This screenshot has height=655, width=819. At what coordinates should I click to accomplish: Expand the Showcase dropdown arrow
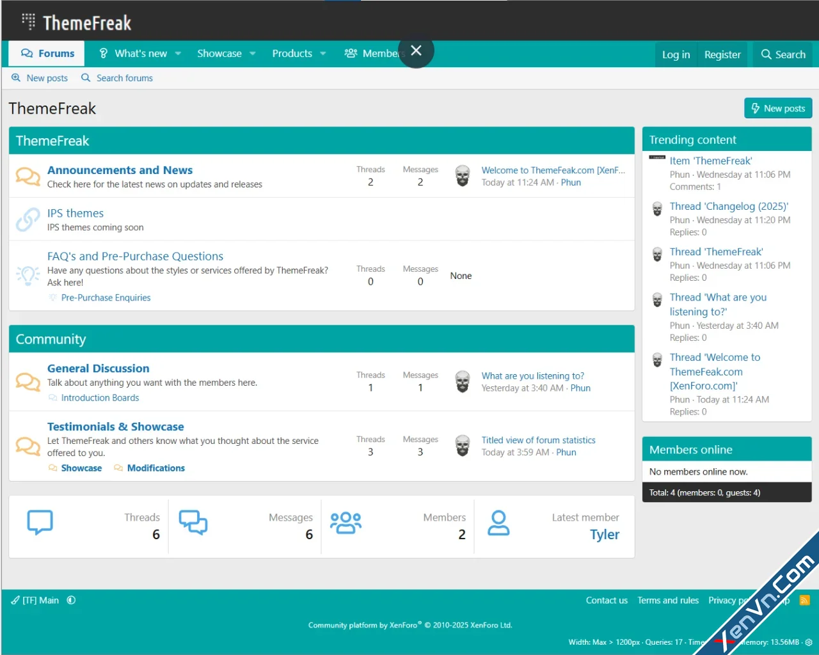point(253,54)
